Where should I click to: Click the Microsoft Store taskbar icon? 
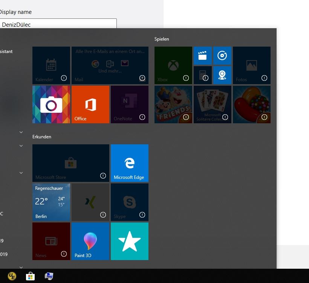point(31,276)
